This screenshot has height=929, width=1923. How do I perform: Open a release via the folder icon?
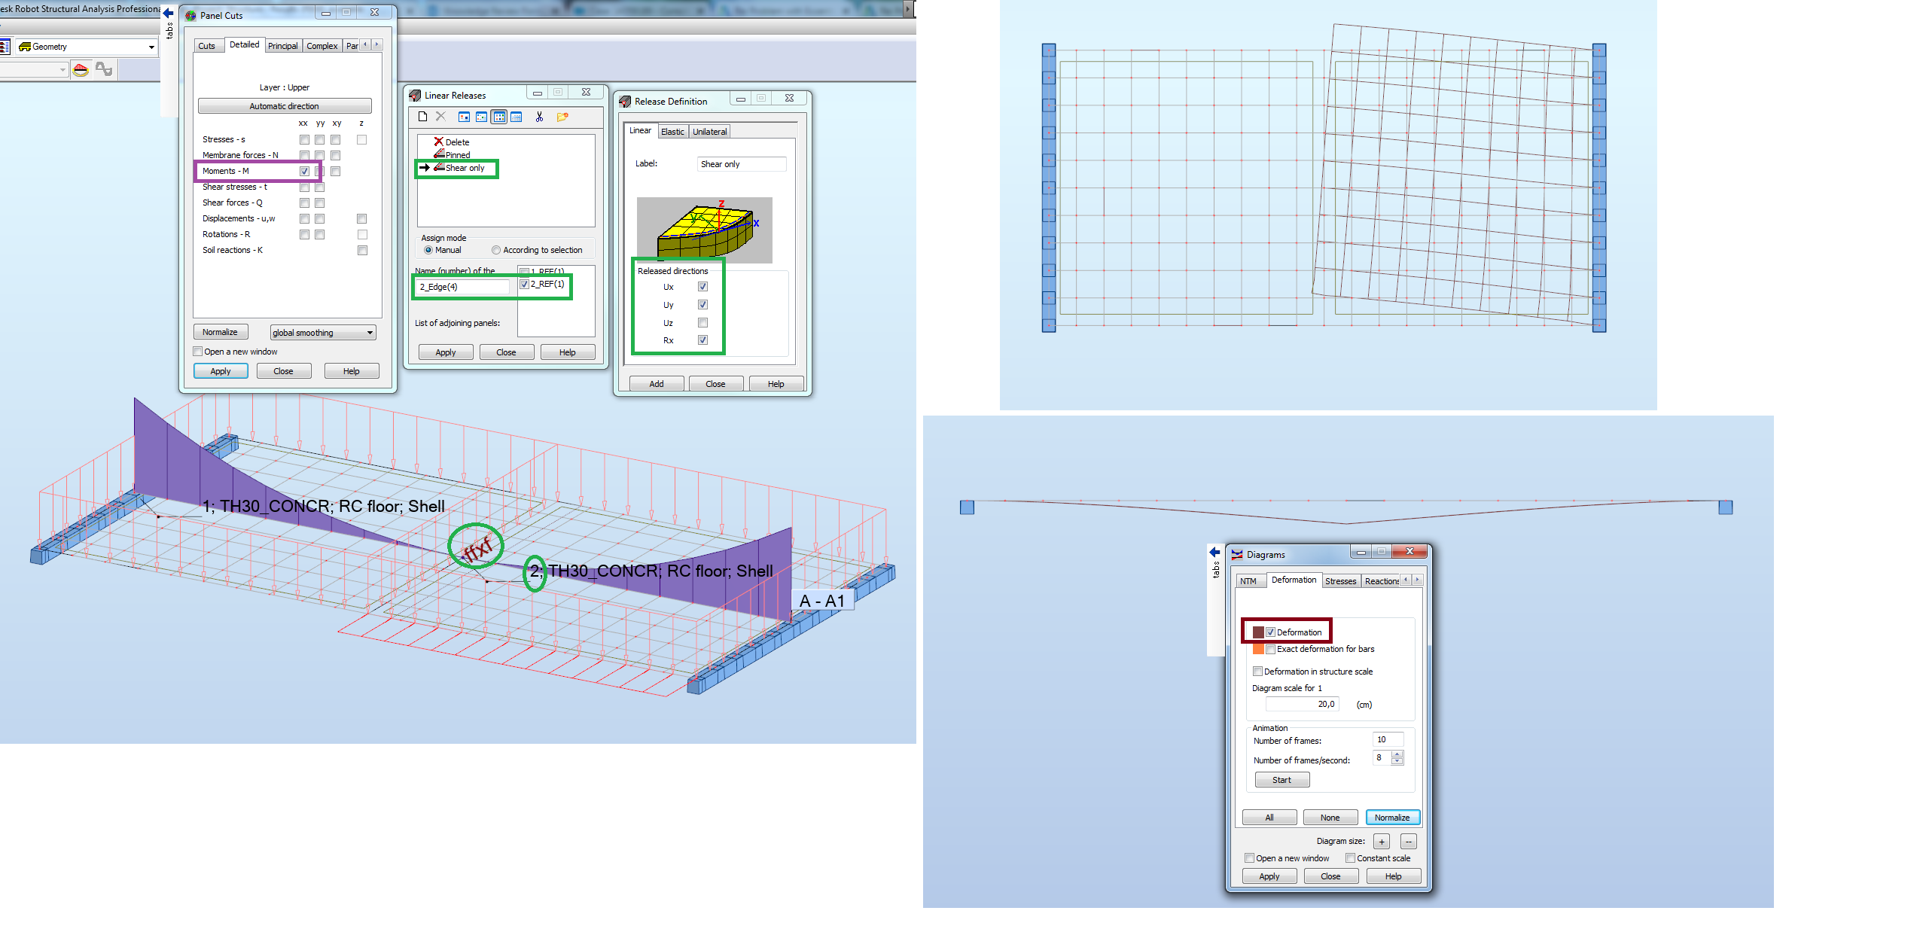click(562, 117)
